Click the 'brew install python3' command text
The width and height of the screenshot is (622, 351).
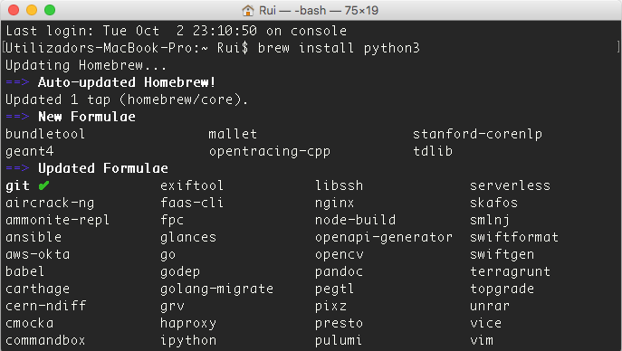coord(339,48)
